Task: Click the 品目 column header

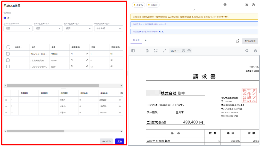Action: [40, 47]
